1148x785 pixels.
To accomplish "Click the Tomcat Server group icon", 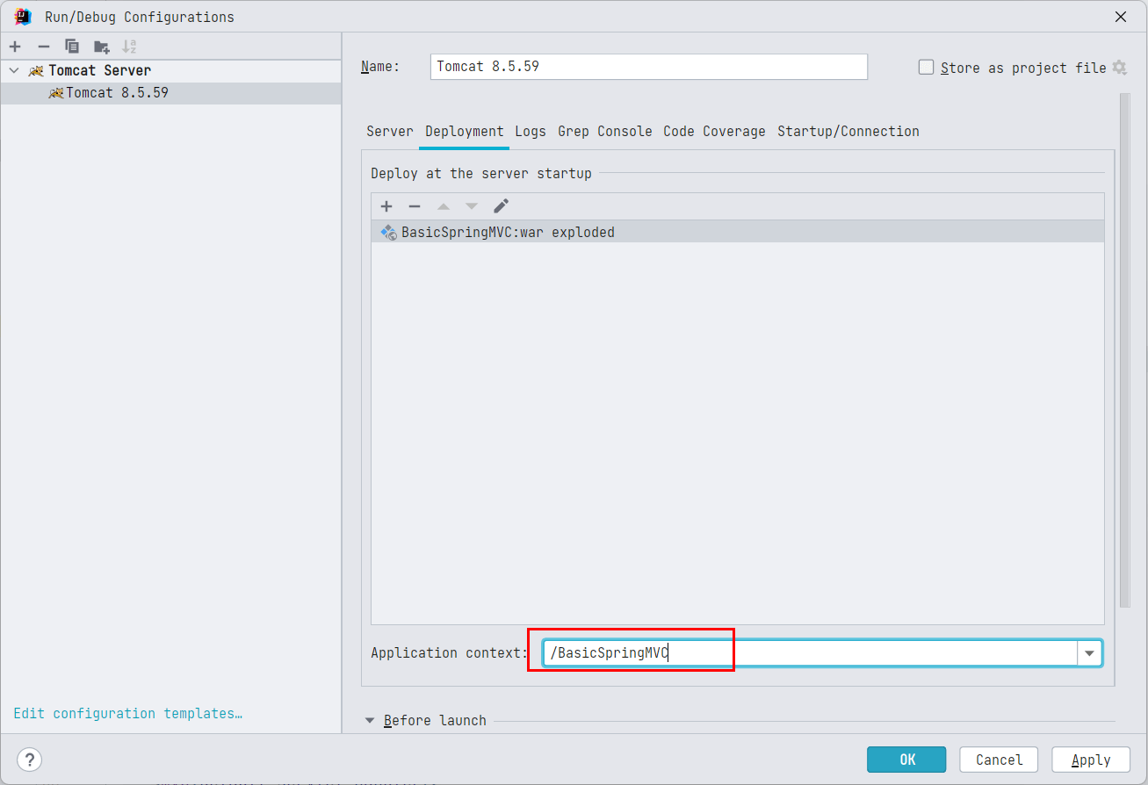I will (x=36, y=70).
